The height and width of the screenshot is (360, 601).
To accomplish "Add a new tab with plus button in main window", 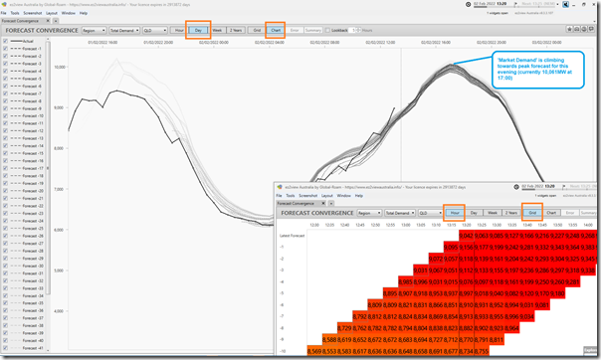I will tap(56, 21).
